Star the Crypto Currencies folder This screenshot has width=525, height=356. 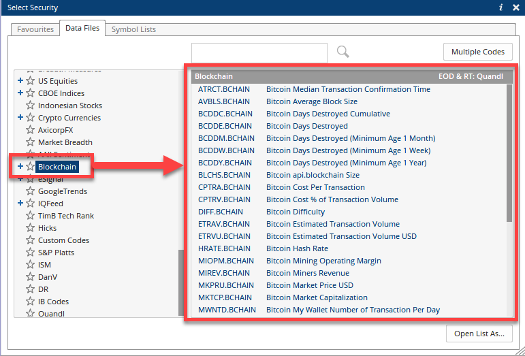tap(30, 118)
